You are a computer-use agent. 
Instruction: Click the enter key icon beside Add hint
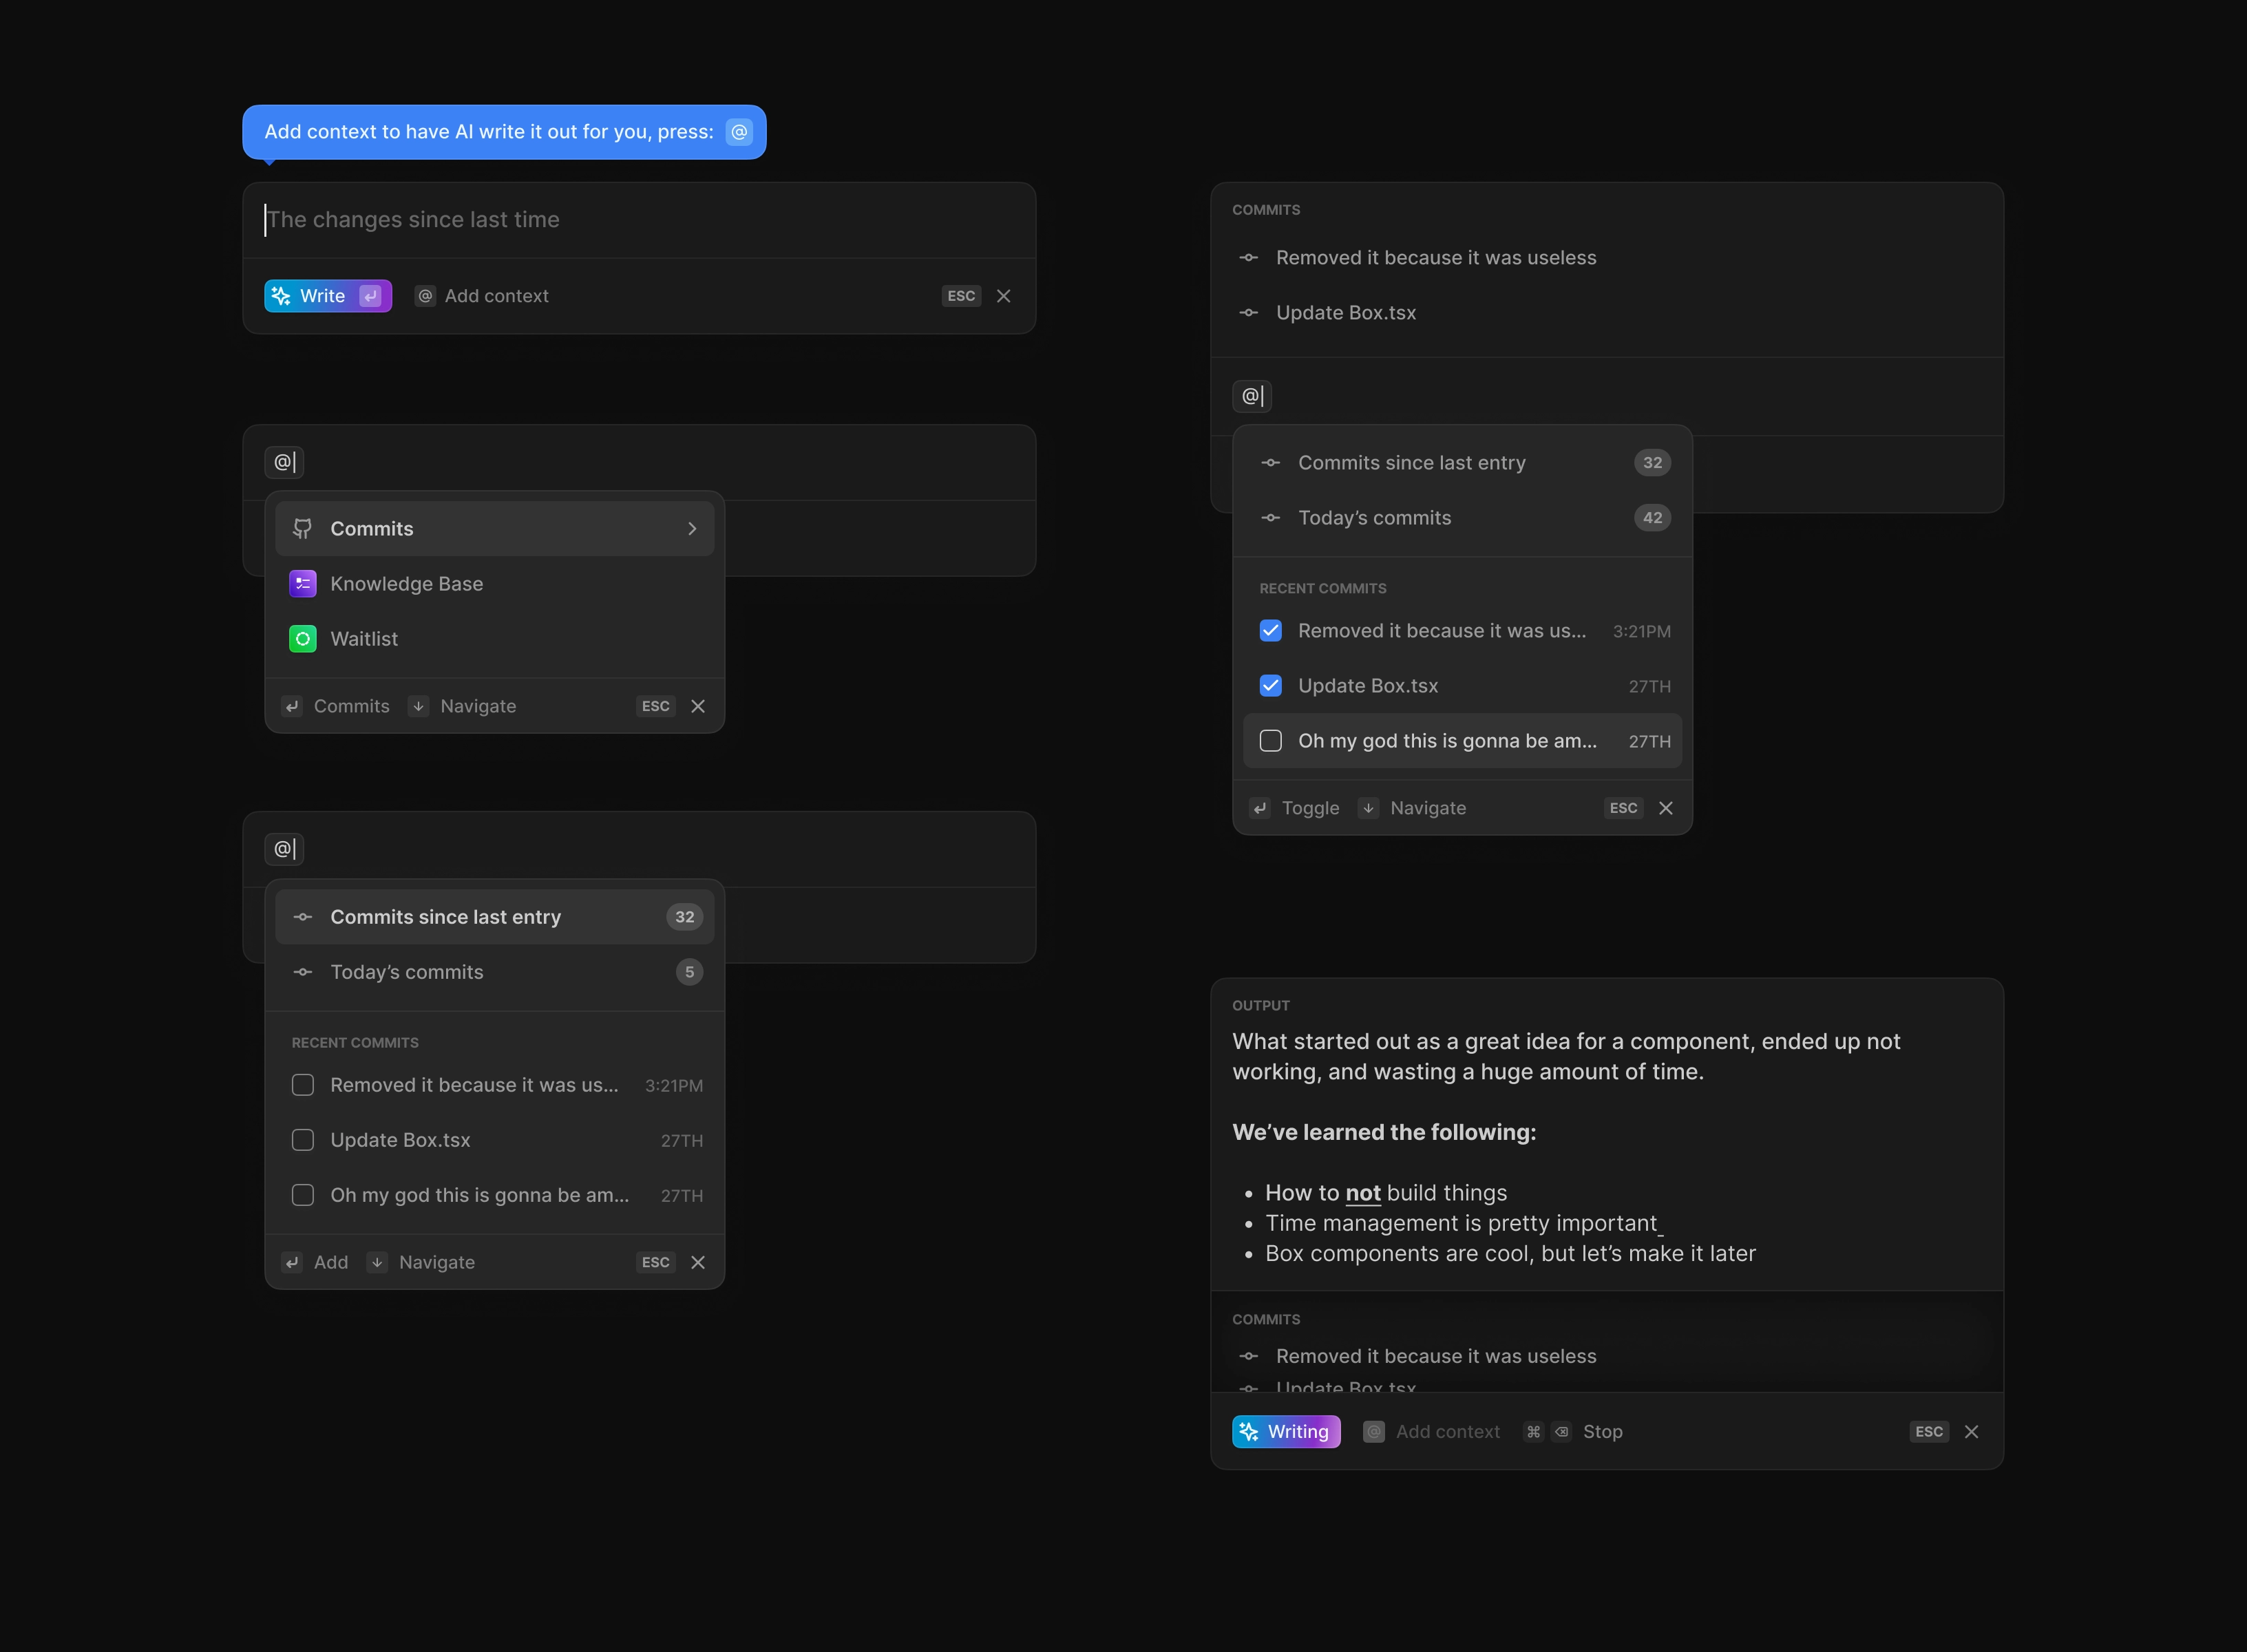tap(292, 1262)
